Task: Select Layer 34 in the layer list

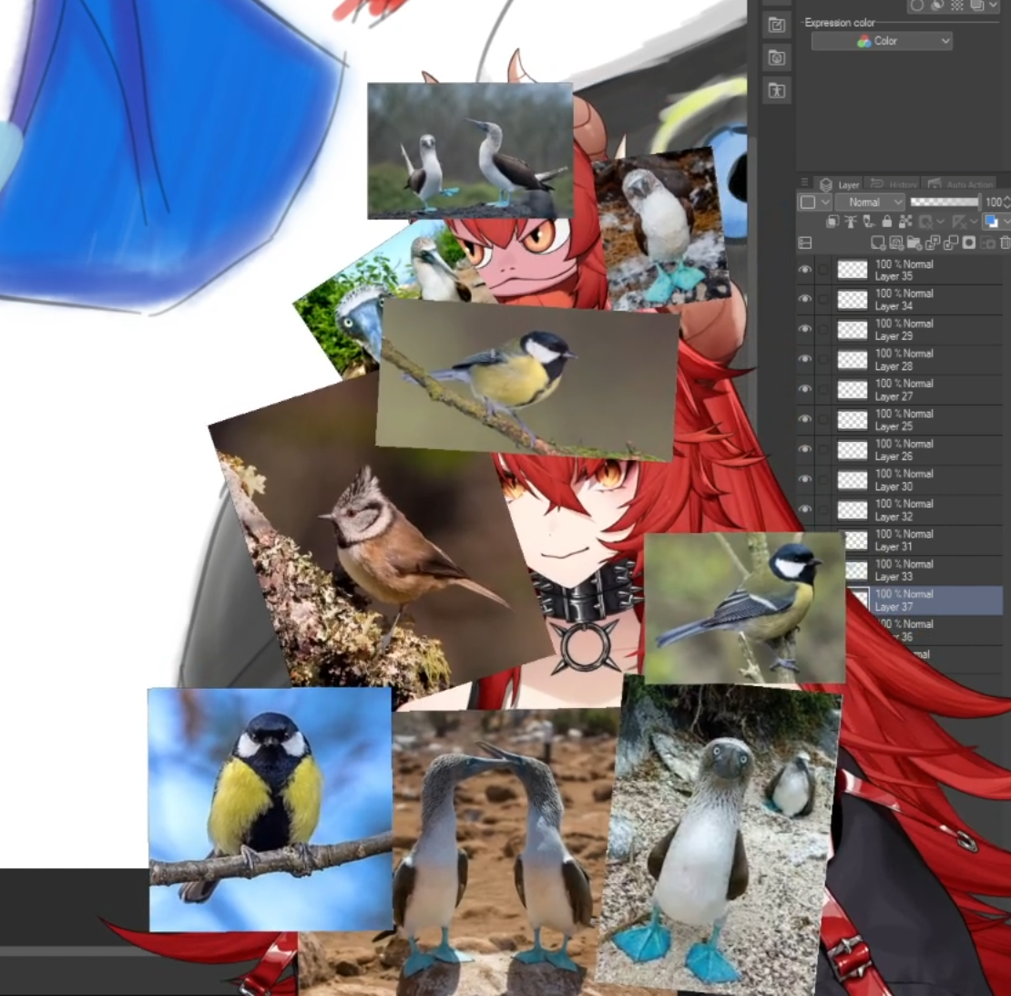Action: [900, 299]
